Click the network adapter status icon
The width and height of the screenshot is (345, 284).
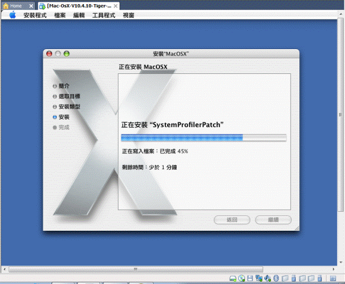pos(258,279)
